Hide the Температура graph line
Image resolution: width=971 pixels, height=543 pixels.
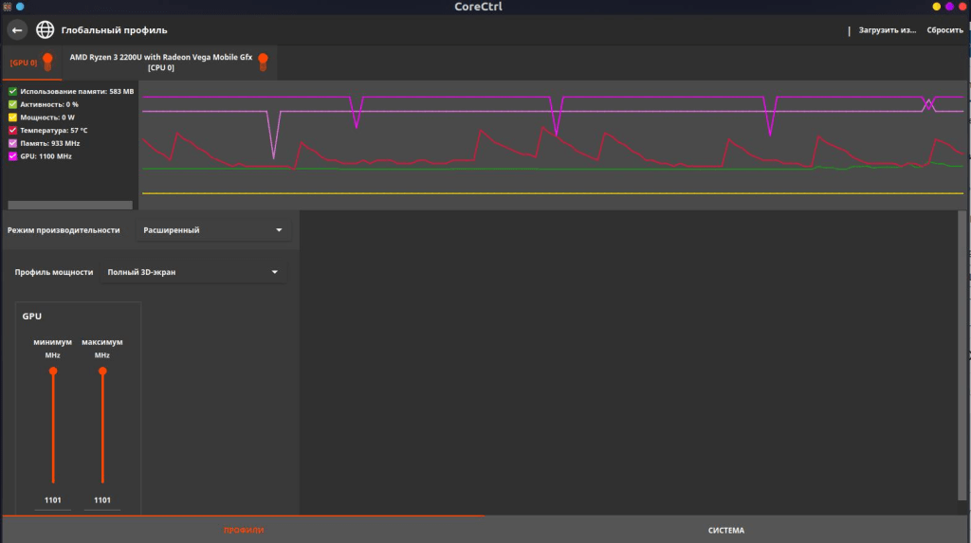point(13,131)
